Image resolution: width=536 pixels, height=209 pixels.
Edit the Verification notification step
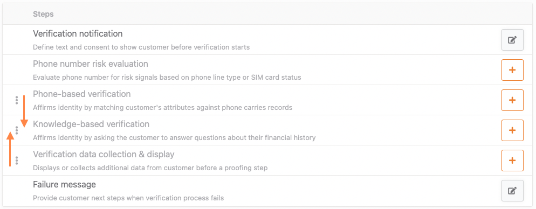[x=512, y=40]
